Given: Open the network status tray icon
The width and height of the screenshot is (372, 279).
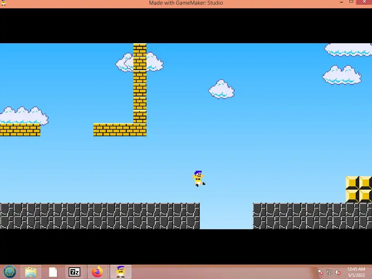Looking at the screenshot, I should pos(329,272).
